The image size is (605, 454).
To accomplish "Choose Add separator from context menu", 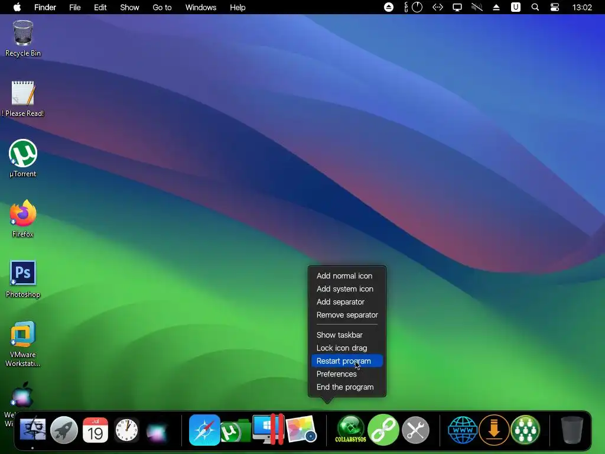I will [x=340, y=302].
